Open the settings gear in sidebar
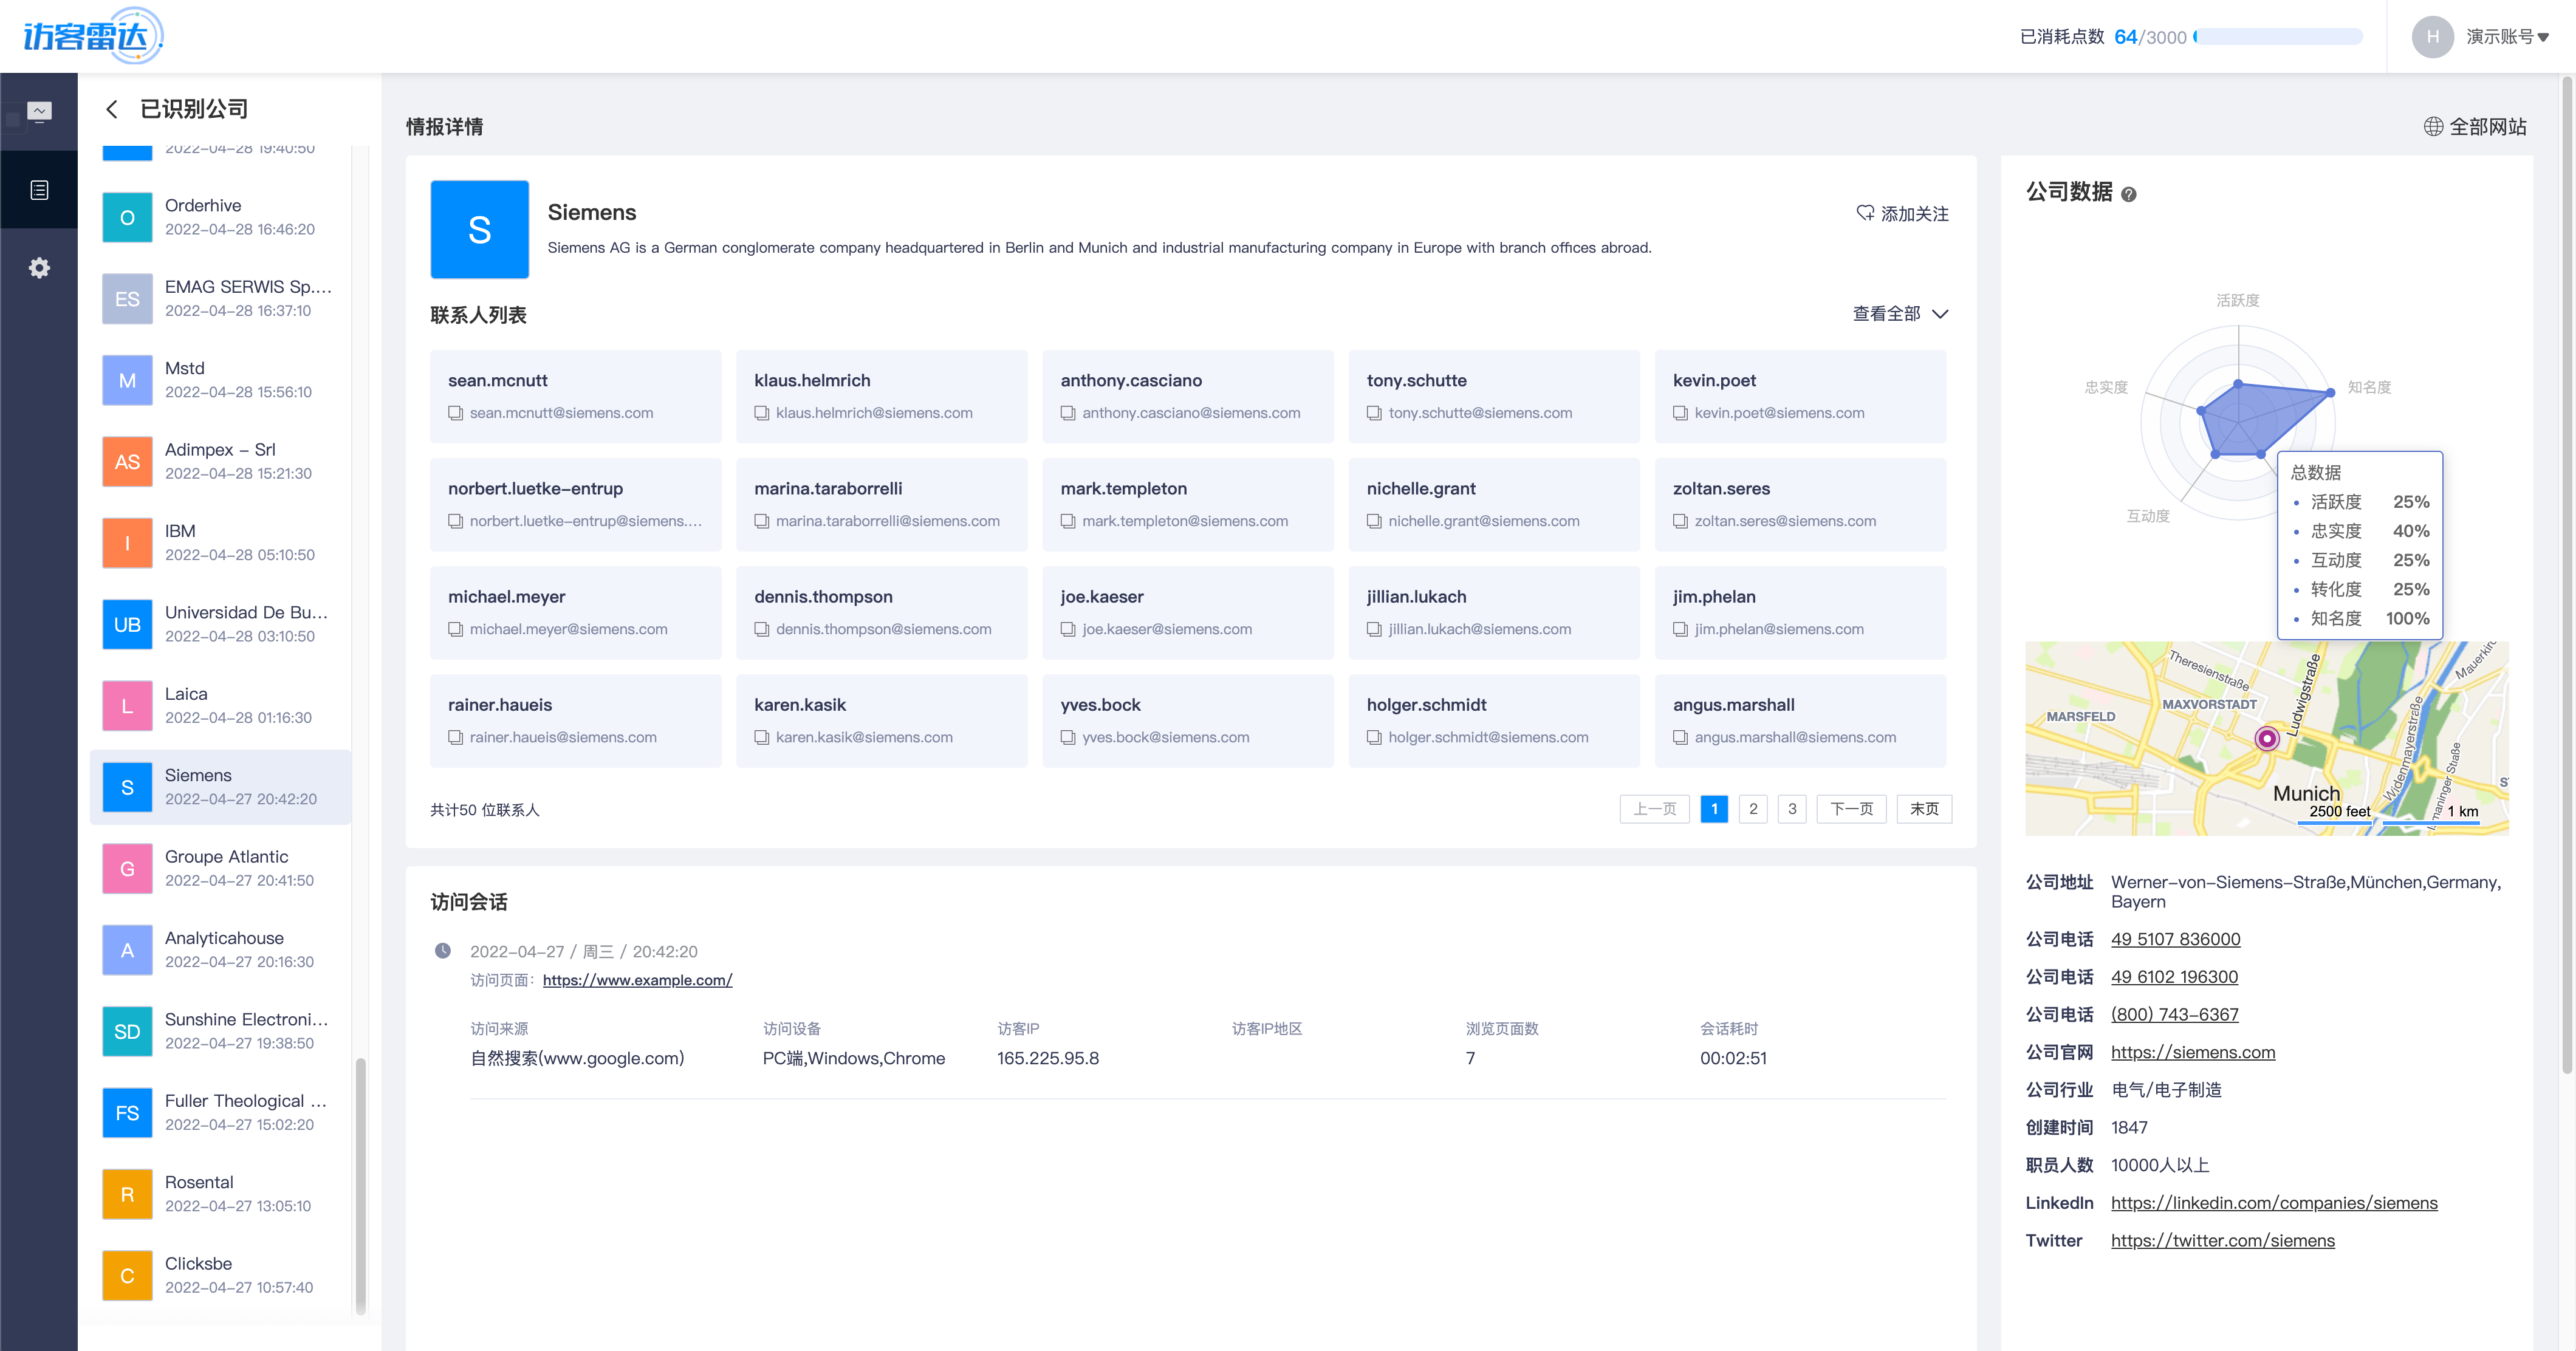 point(39,268)
